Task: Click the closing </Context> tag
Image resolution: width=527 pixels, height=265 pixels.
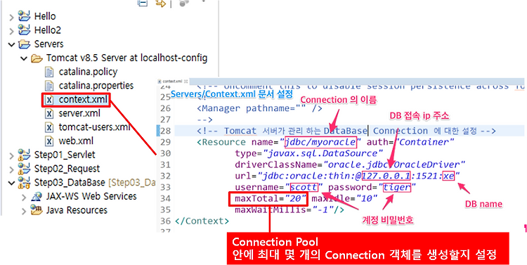Action: [x=202, y=221]
